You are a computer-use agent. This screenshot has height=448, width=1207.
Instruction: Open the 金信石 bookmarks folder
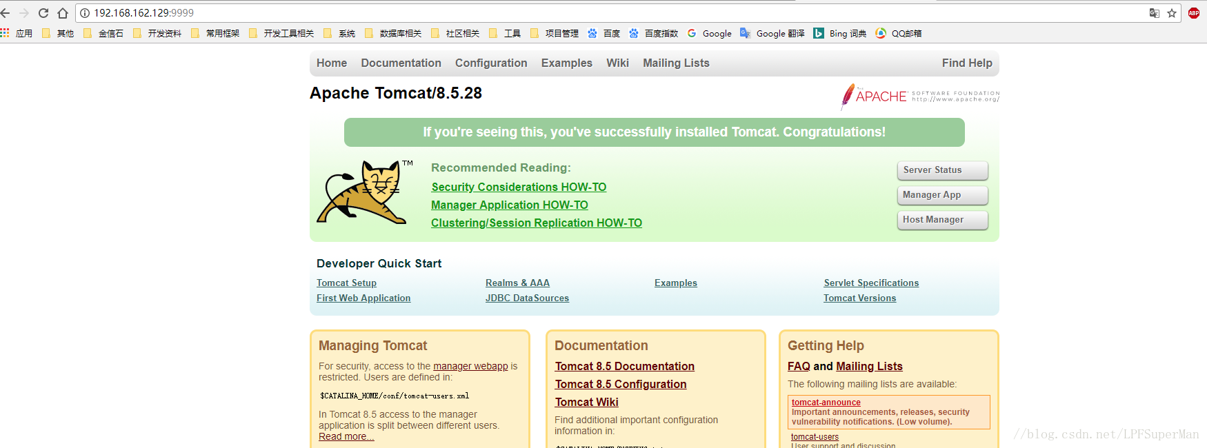(x=103, y=33)
